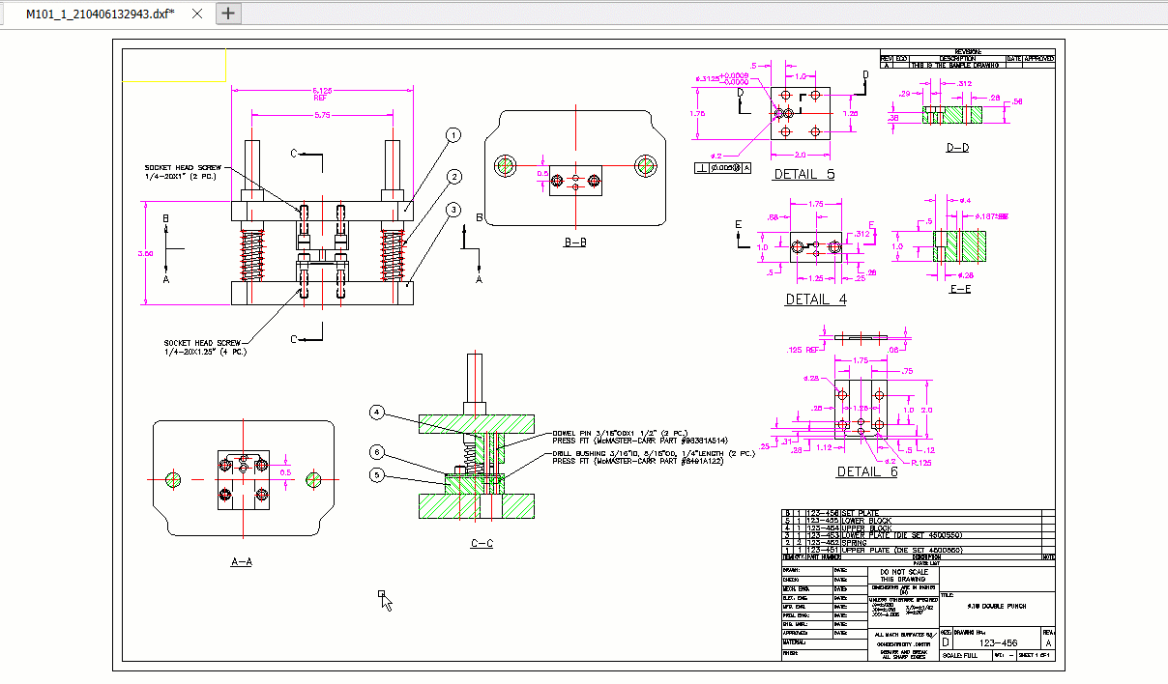Open a new tab with the plus icon
1168x684 pixels.
tap(227, 14)
